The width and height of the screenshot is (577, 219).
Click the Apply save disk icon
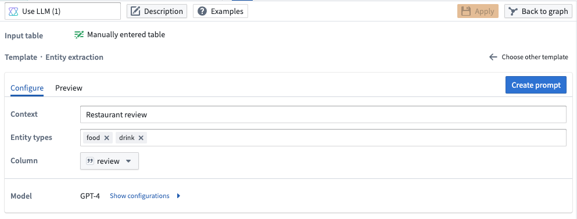466,12
